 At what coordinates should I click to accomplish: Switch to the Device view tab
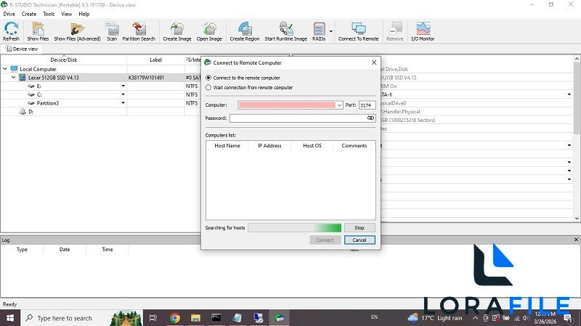[x=22, y=49]
